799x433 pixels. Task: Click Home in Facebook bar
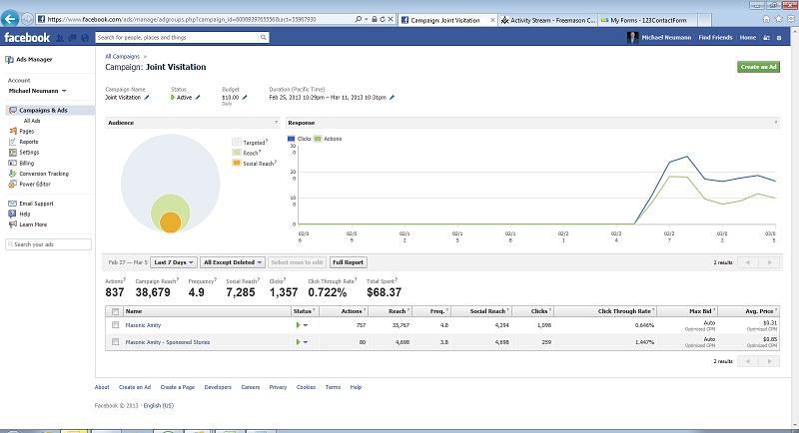pos(747,38)
